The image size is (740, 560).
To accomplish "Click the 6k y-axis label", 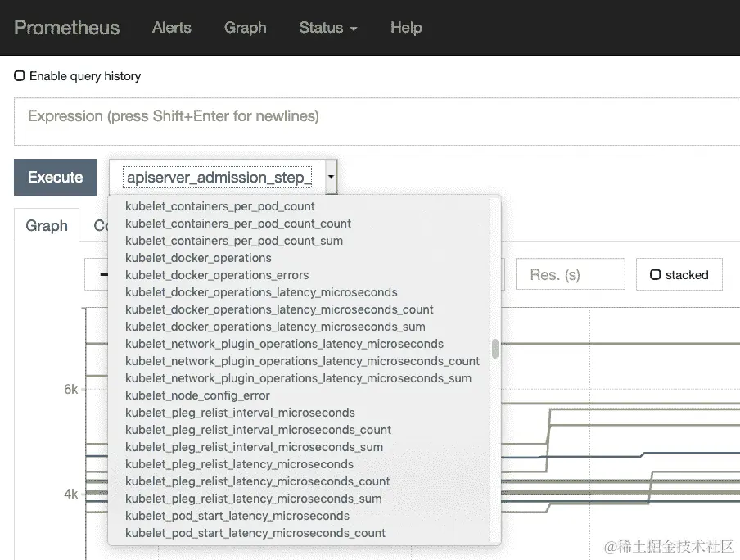I will 70,389.
